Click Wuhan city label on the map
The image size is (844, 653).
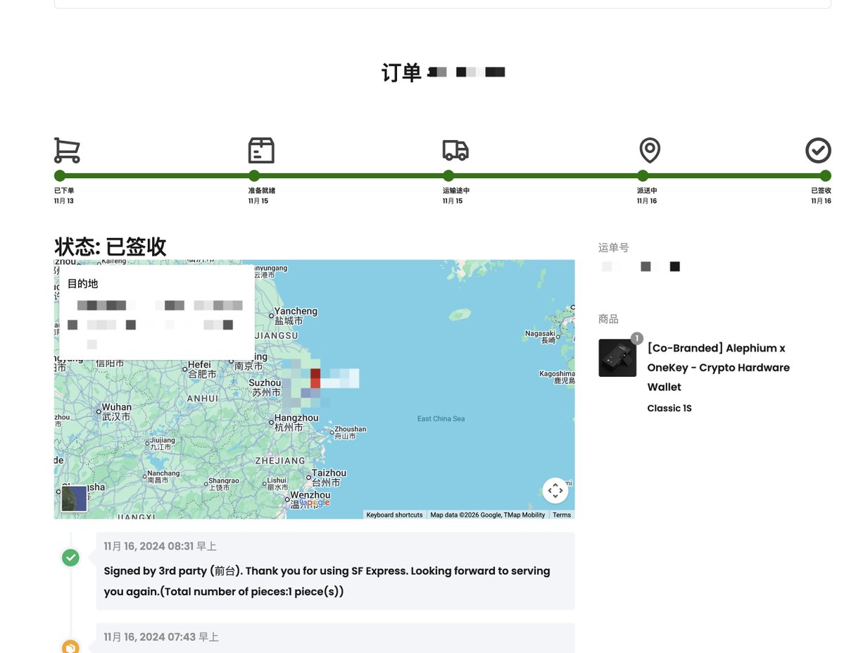(117, 411)
